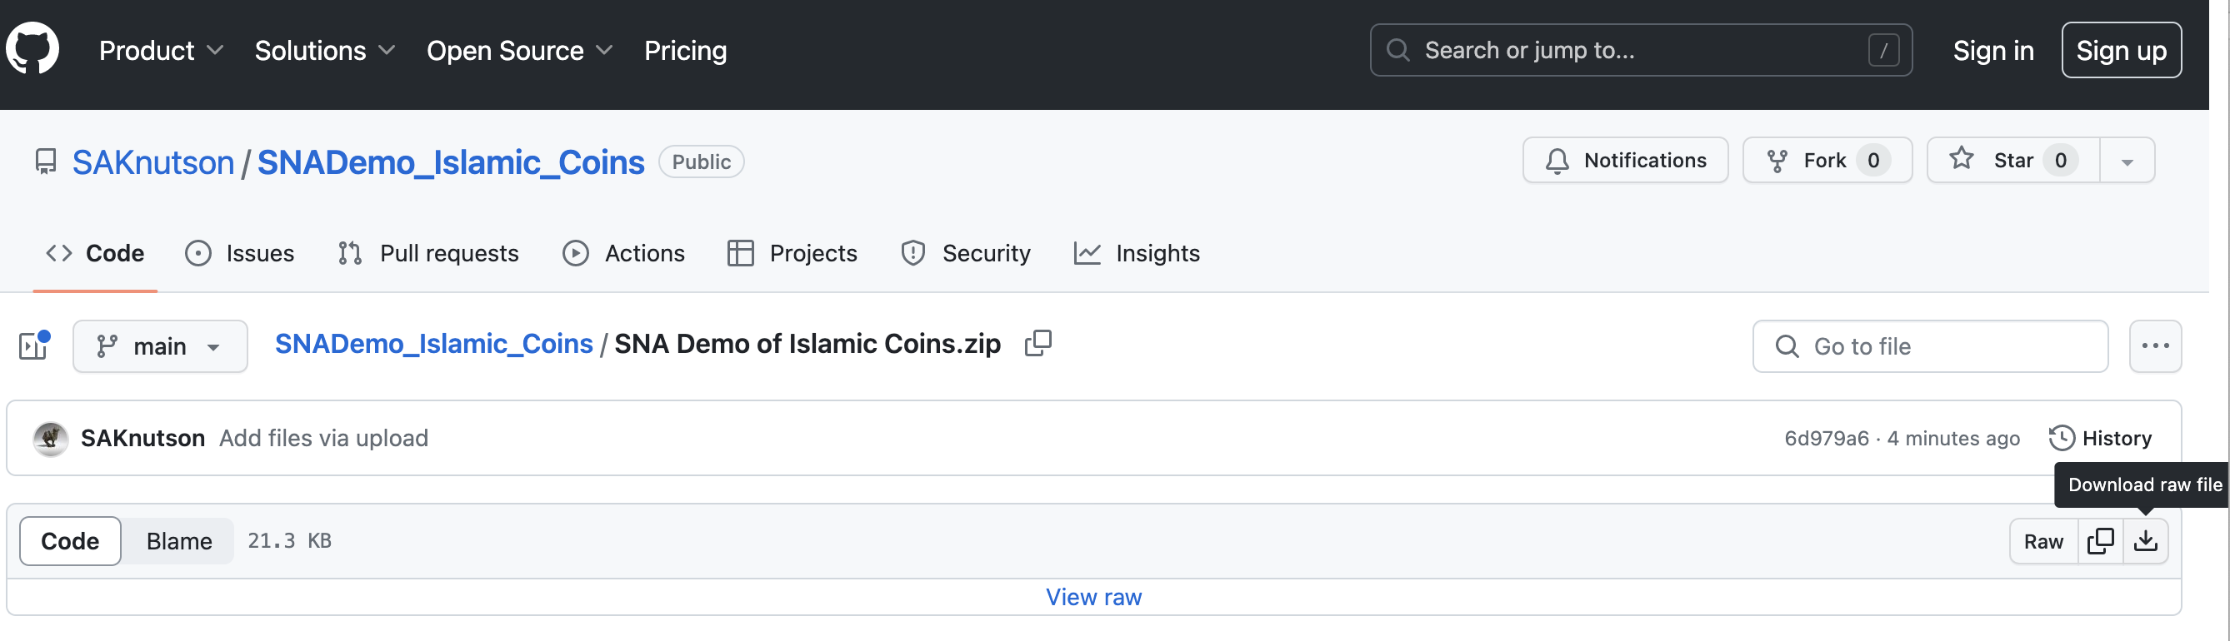The image size is (2230, 641).
Task: Open commit 6d979a6
Action: click(x=1826, y=439)
